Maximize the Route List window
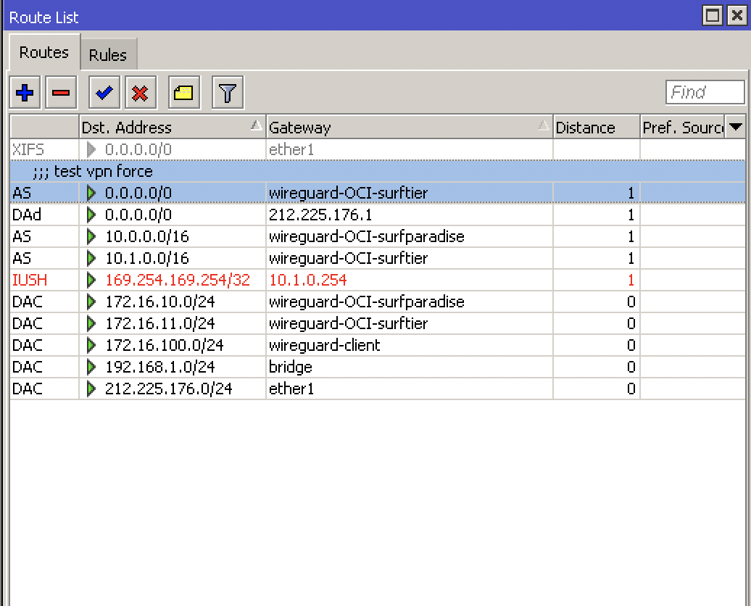 [x=712, y=16]
